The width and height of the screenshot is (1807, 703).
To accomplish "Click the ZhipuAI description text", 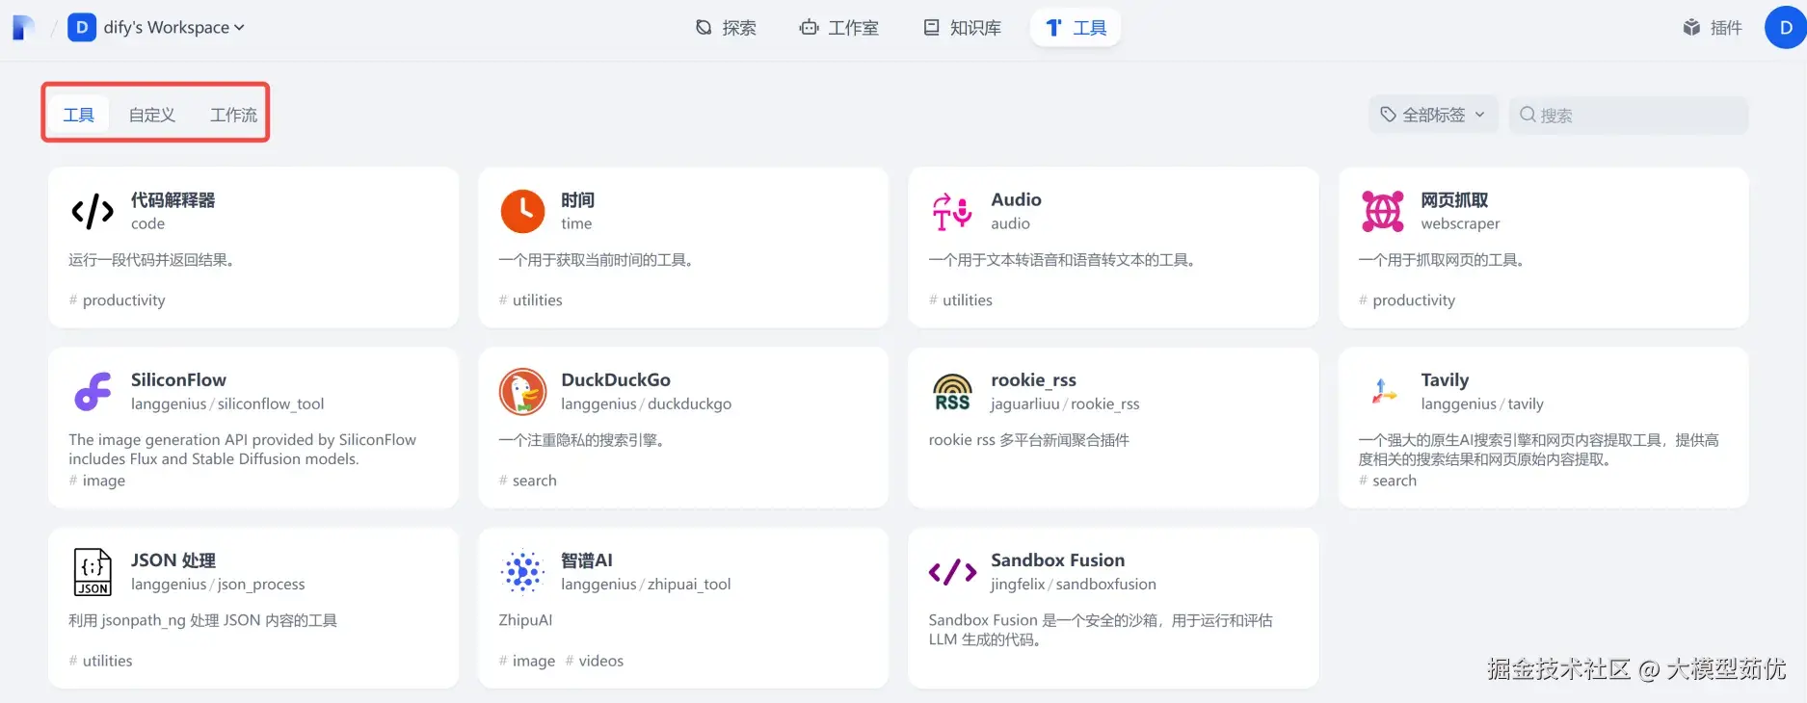I will 525,620.
